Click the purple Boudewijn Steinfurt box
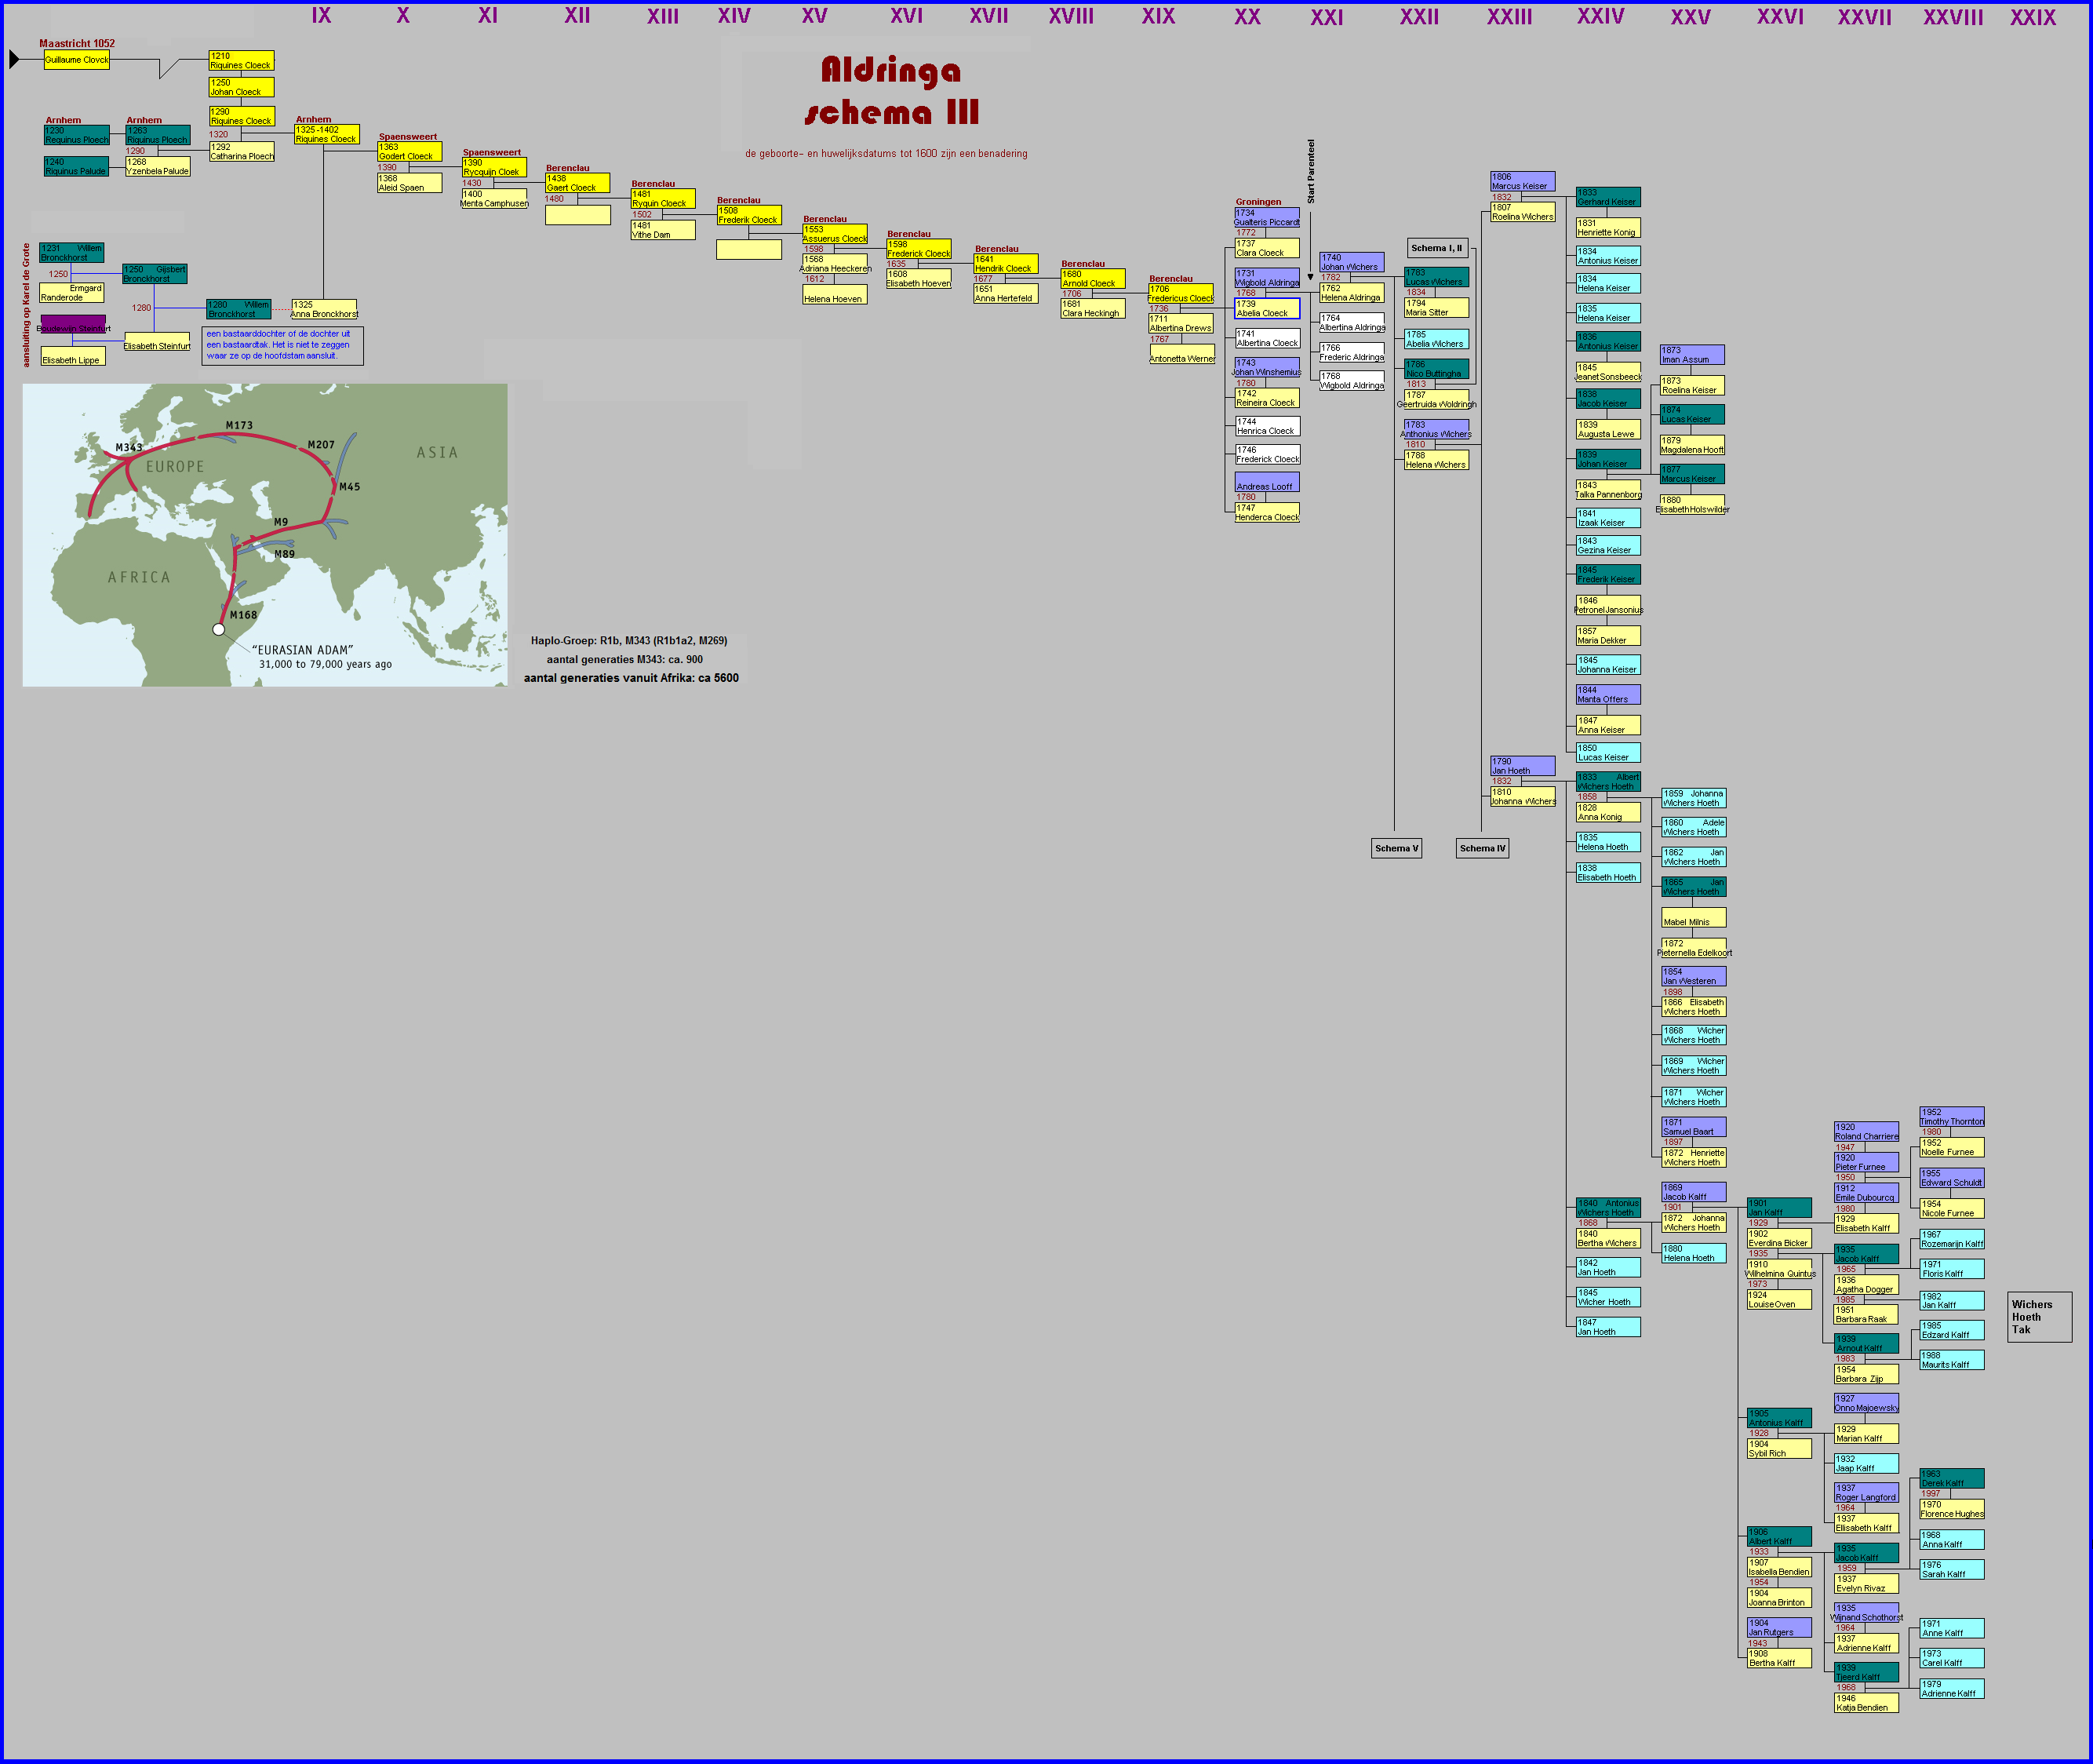Screen dimensions: 2093x1764 point(73,324)
